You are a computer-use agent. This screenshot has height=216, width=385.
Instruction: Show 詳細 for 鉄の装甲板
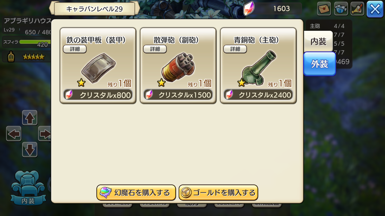click(75, 49)
